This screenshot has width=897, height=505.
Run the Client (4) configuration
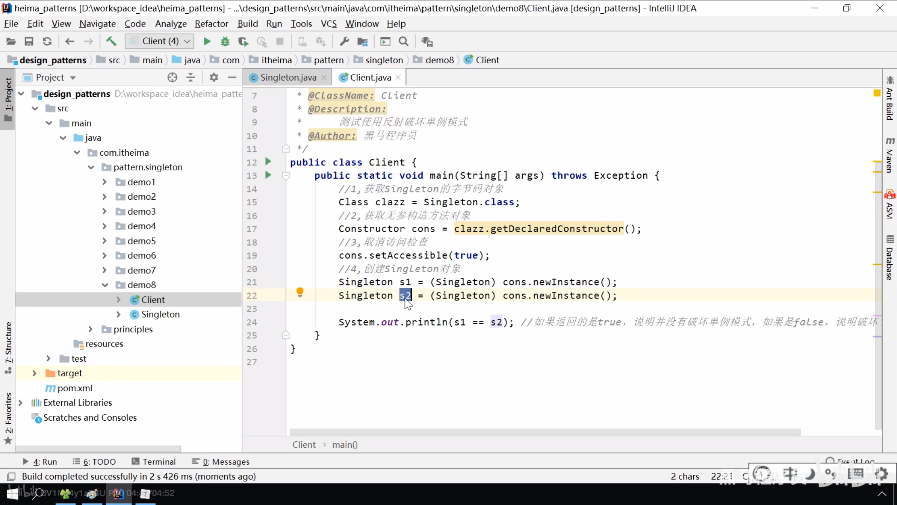(207, 41)
